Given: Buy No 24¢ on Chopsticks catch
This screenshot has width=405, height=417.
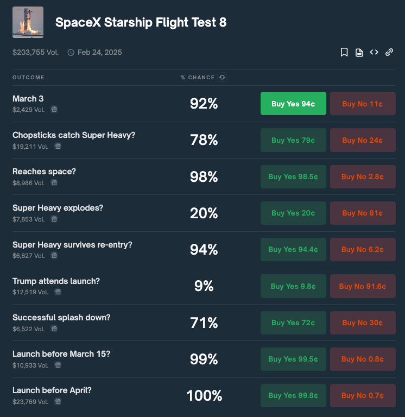Looking at the screenshot, I should [363, 140].
